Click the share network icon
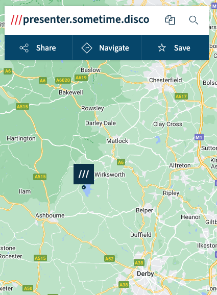Screen dimensions: 217x295 [24, 48]
